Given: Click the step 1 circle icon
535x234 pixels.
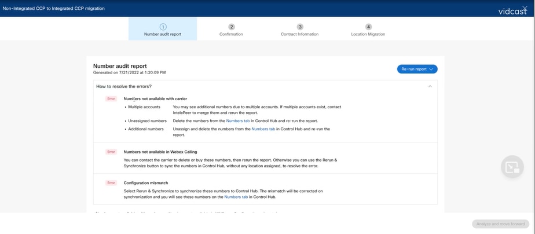Looking at the screenshot, I should click(163, 27).
